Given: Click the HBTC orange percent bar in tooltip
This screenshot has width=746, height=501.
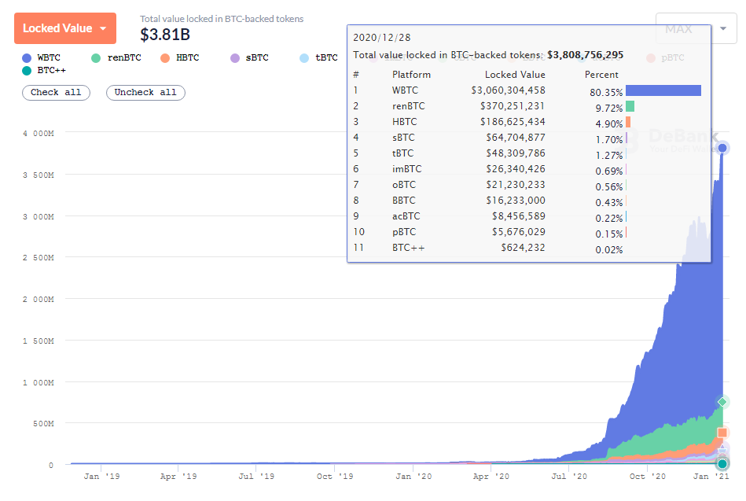Looking at the screenshot, I should coord(628,122).
